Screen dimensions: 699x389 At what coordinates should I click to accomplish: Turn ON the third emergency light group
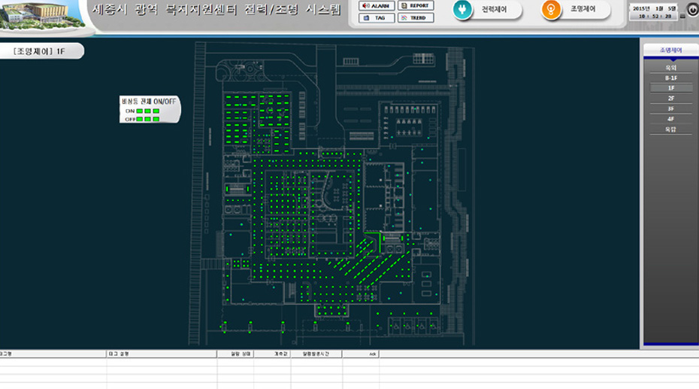[x=156, y=111]
